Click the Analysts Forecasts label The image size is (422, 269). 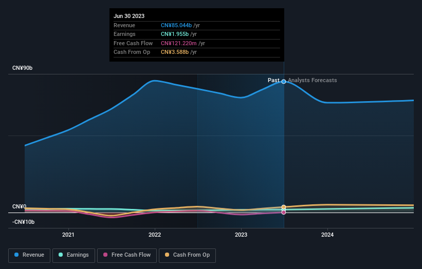click(312, 80)
